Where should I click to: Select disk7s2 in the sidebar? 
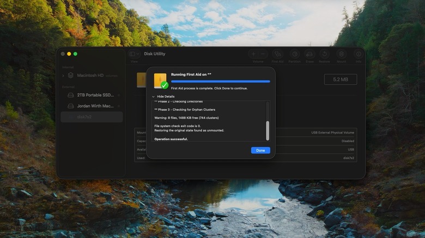92,117
